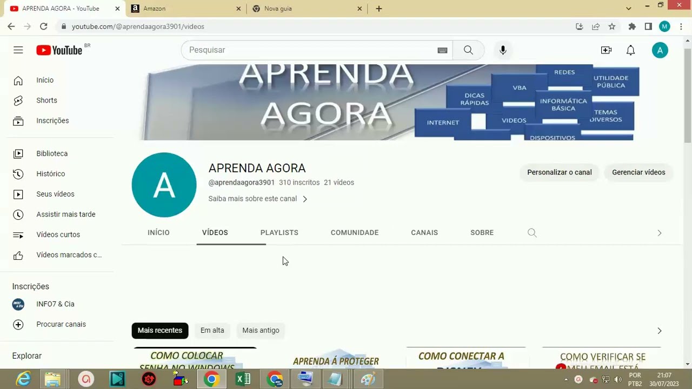The width and height of the screenshot is (692, 389).
Task: Open the on-screen keyboard icon in search
Action: click(x=442, y=50)
